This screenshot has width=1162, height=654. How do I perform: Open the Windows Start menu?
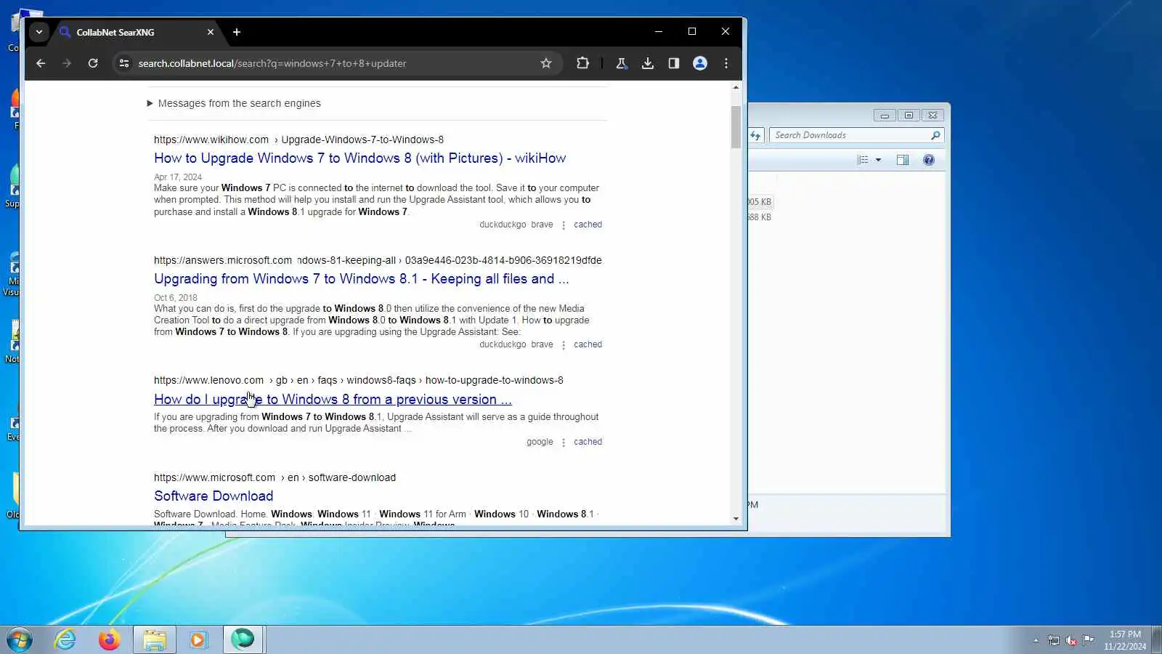(20, 640)
